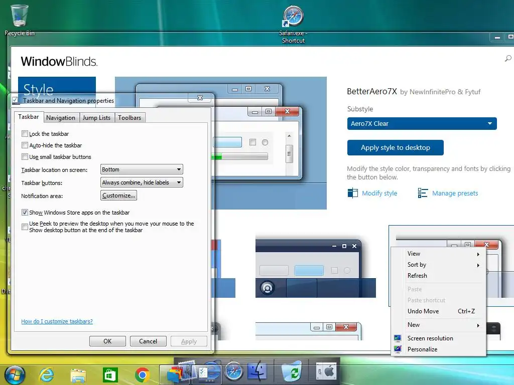
Task: Enable Use small taskbar buttons
Action: pyautogui.click(x=25, y=156)
